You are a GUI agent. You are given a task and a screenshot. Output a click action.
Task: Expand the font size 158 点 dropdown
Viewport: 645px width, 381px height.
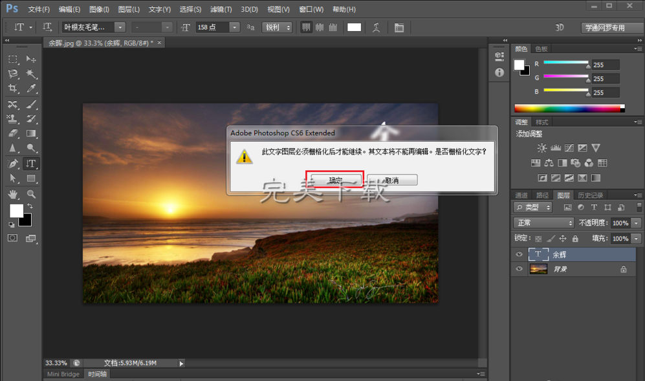pyautogui.click(x=234, y=27)
